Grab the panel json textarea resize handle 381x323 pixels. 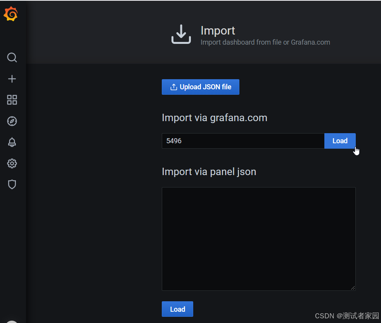(353, 288)
